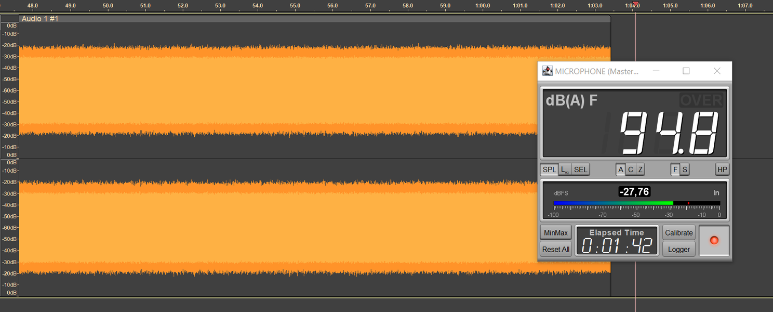
Task: Select SPL measurement mode
Action: point(549,170)
